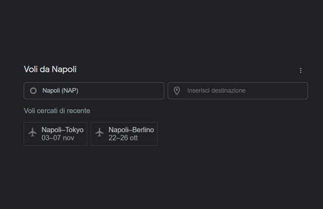Click the "Napoli–Tokyo" route title text

tap(62, 130)
